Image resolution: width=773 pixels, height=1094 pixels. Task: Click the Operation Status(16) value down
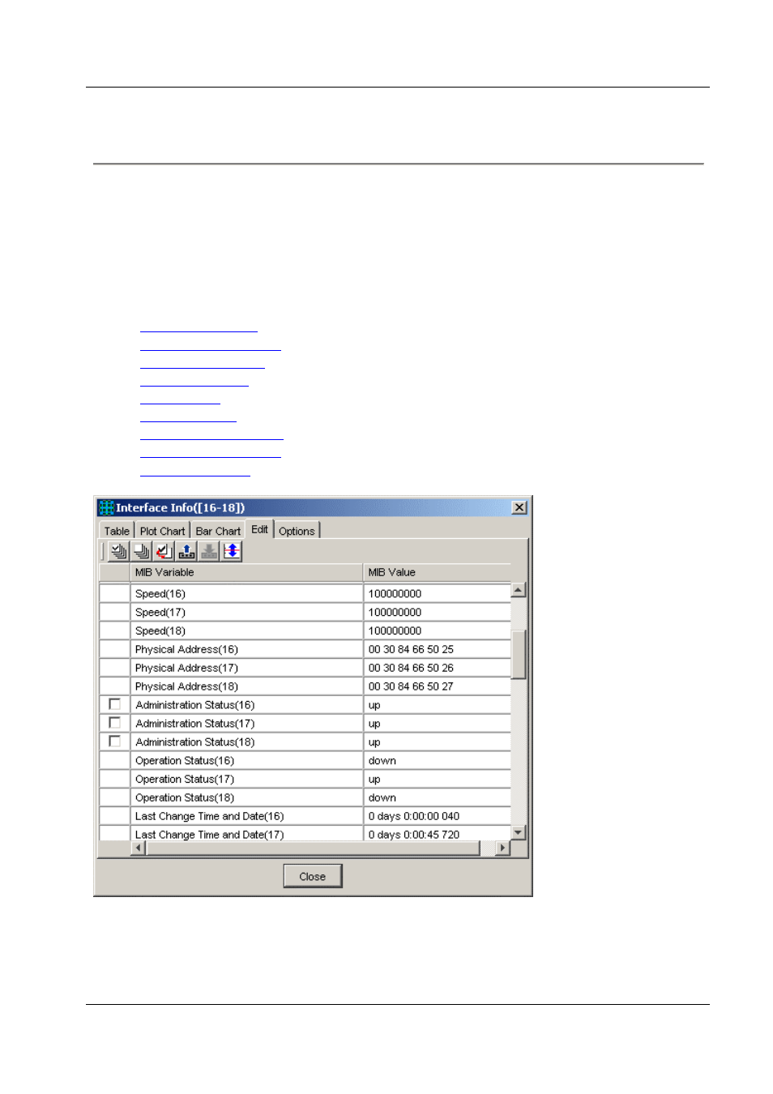[382, 760]
